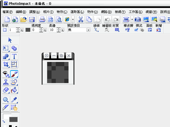Open the 物件(O) menu

pos(92,12)
